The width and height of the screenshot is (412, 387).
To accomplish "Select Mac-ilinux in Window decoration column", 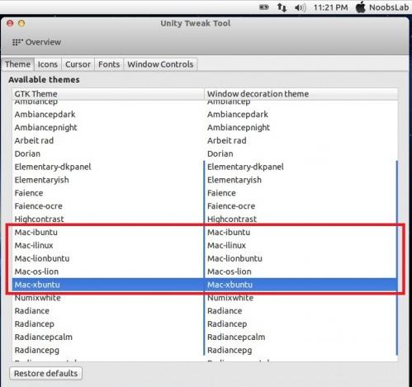I will click(x=301, y=245).
